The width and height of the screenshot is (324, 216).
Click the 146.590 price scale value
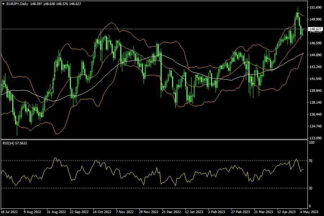(315, 43)
